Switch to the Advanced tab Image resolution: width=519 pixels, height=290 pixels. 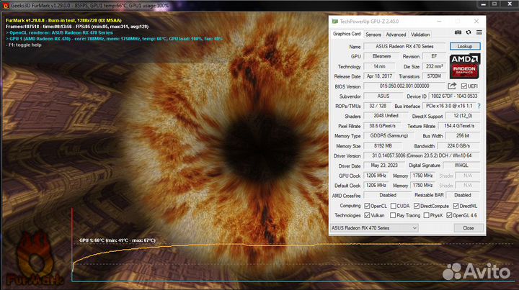(396, 35)
